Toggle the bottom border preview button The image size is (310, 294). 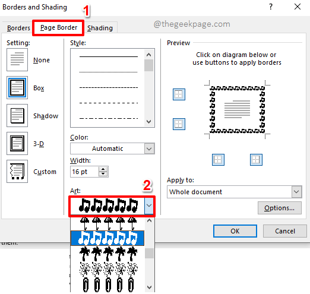(179, 124)
